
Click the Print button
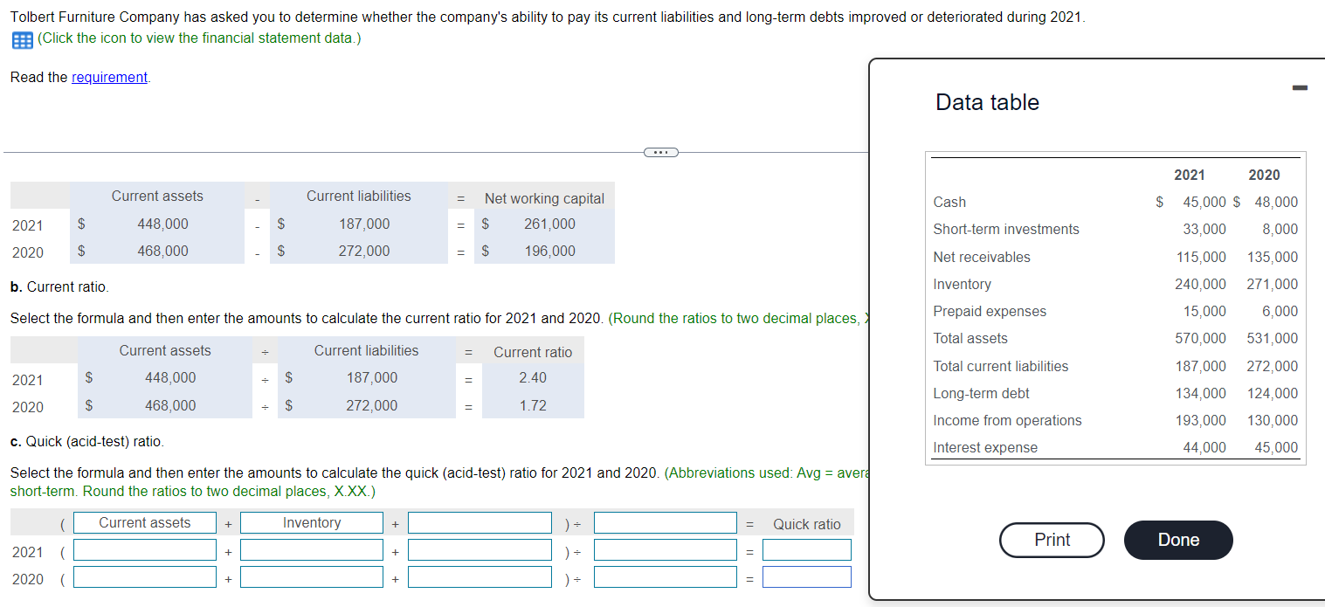coord(1052,540)
